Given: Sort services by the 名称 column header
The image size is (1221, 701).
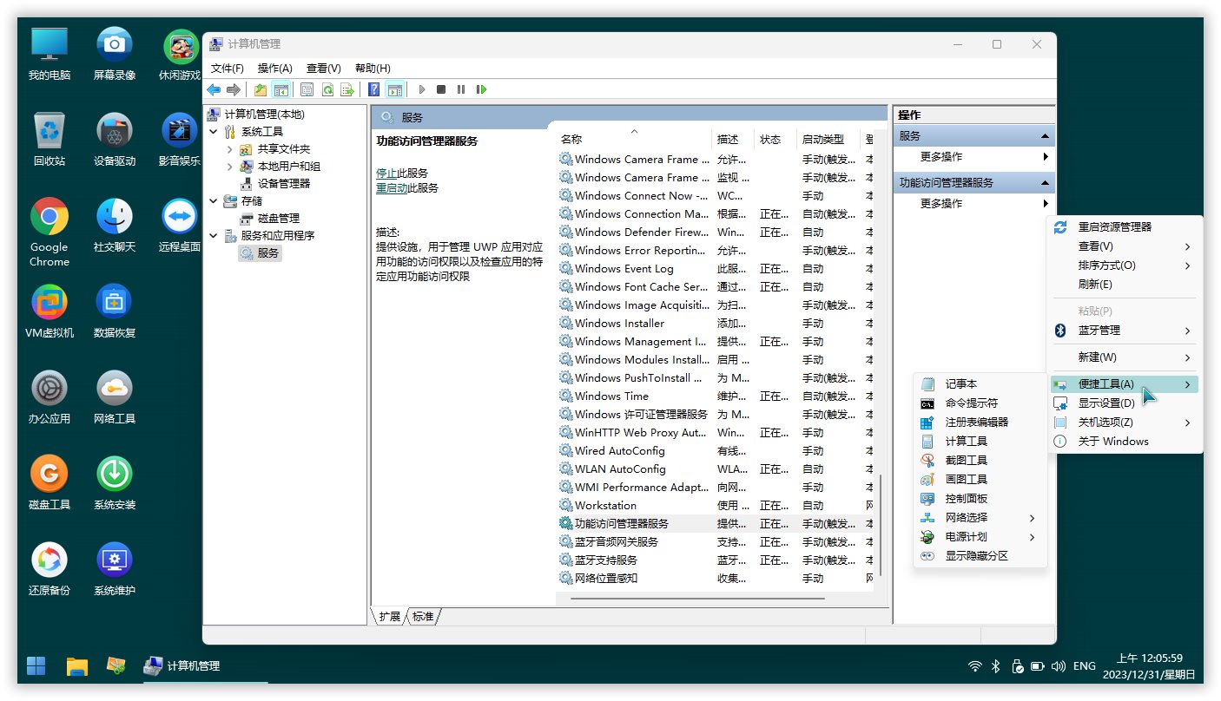Looking at the screenshot, I should pyautogui.click(x=633, y=139).
